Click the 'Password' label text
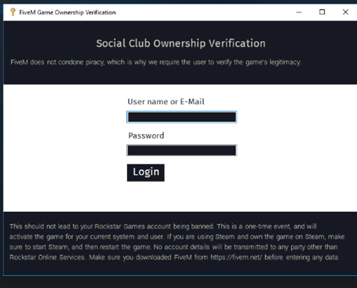 [x=146, y=136]
